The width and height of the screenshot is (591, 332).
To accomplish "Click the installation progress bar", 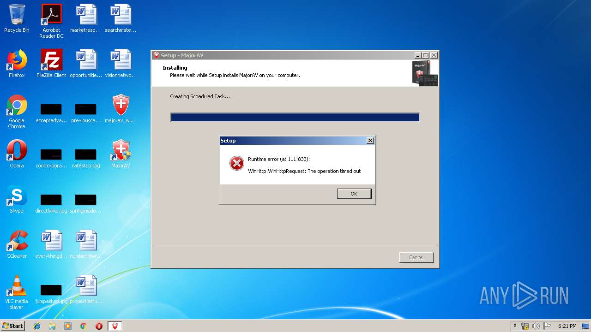I will (x=295, y=118).
